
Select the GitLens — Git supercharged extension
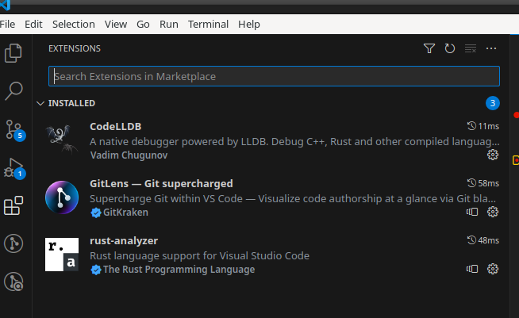point(161,184)
